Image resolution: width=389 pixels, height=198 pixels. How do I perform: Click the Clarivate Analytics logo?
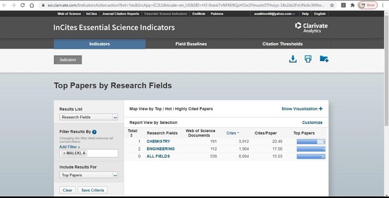(311, 28)
